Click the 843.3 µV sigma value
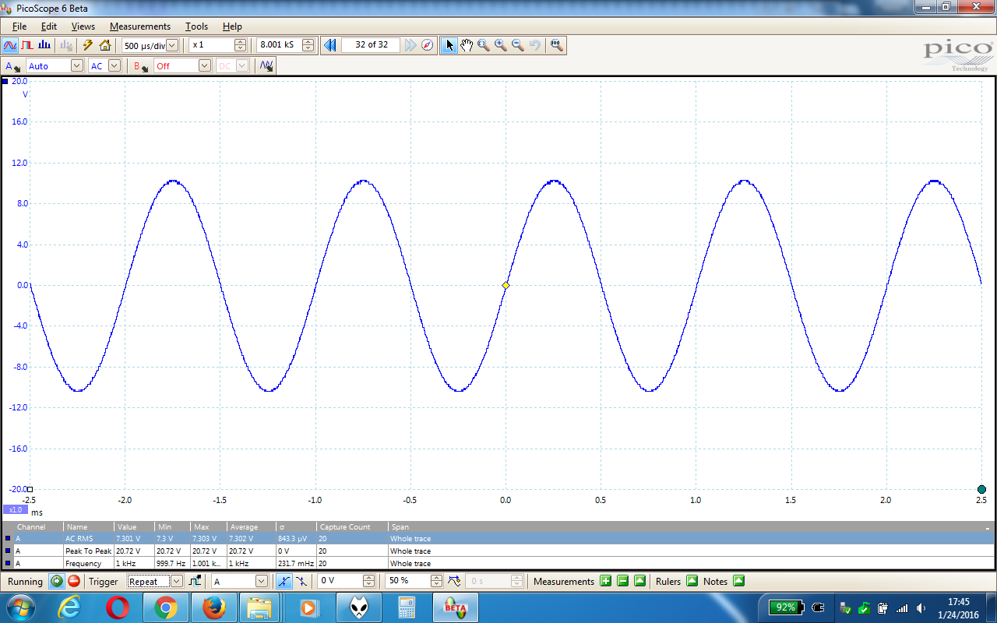 (293, 539)
